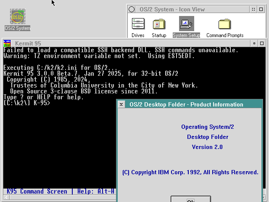This screenshot has width=269, height=202.
Task: Click the OS/2 System window circle icon
Action: click(x=132, y=9)
